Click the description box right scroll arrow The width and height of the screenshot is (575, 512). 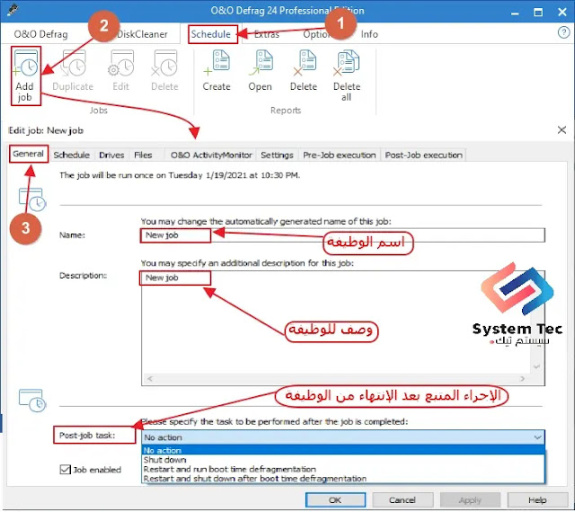pyautogui.click(x=522, y=379)
